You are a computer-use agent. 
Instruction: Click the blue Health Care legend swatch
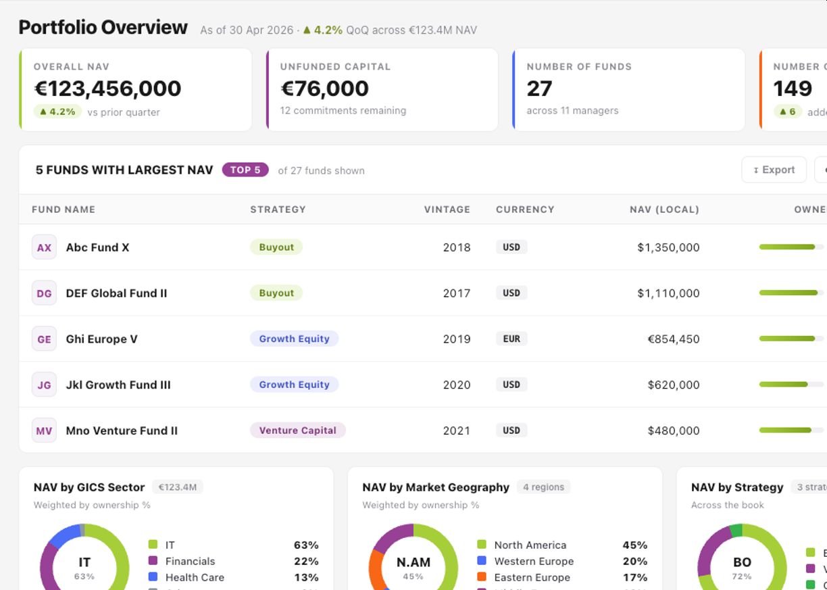click(153, 577)
